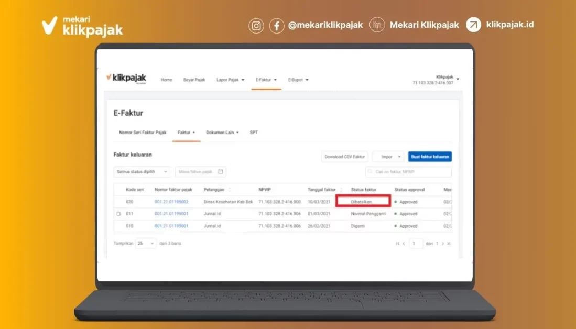
Task: Open the Klikpajak account dropdown
Action: click(x=436, y=80)
